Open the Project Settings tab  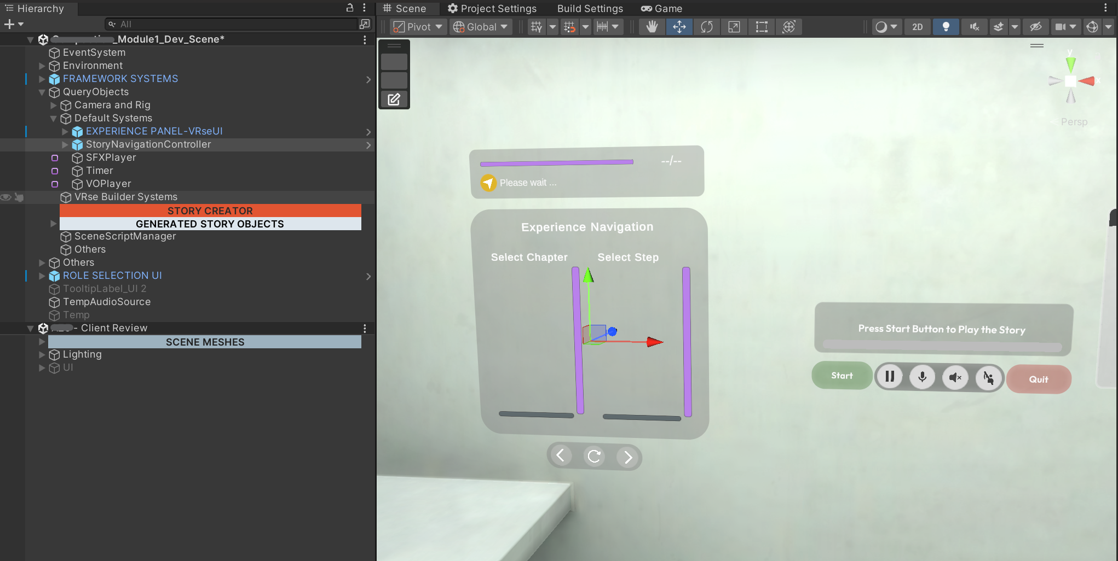pyautogui.click(x=492, y=8)
